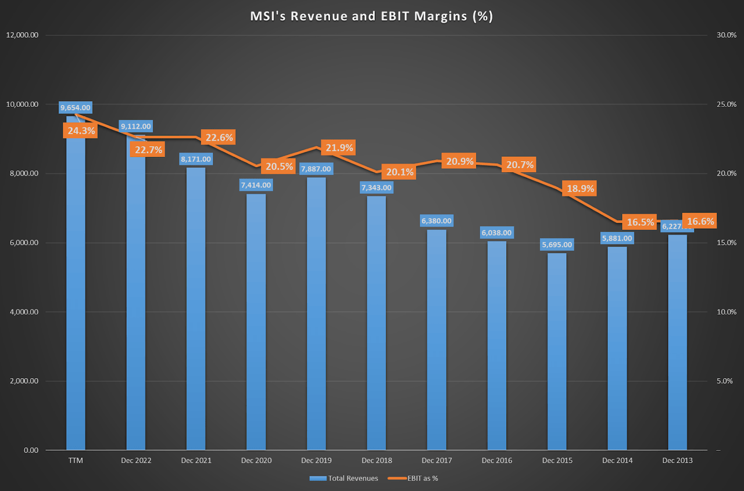The image size is (744, 491).
Task: Click the 24.3% EBIT data label
Action: pyautogui.click(x=80, y=131)
